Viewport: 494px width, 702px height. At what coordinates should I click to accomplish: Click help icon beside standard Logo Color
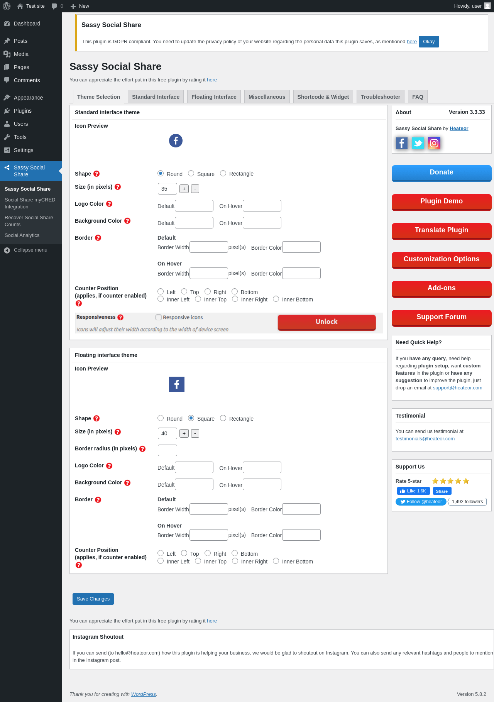(x=109, y=204)
